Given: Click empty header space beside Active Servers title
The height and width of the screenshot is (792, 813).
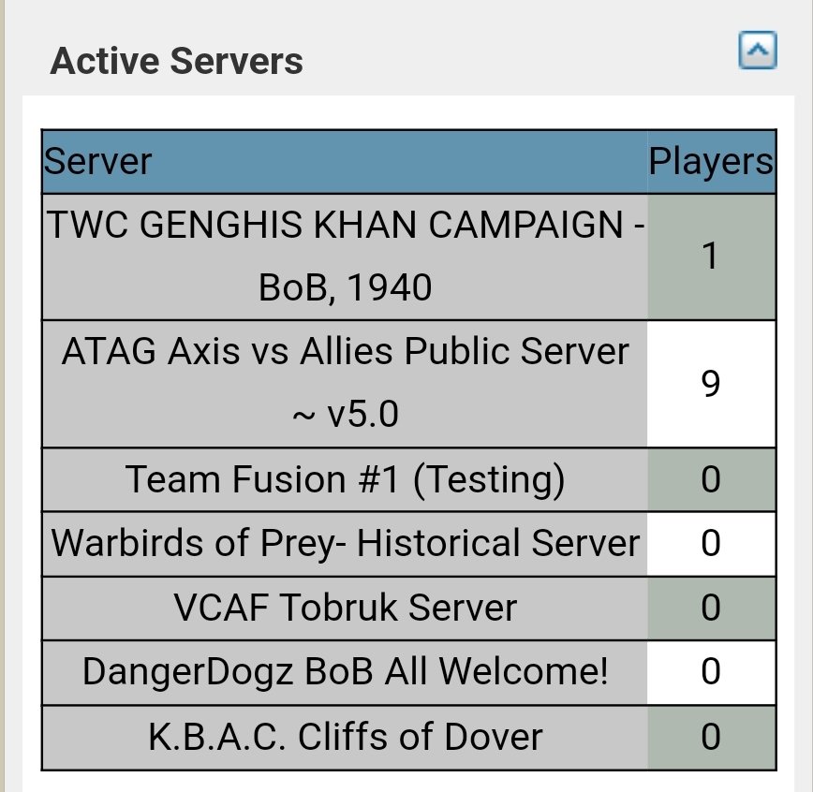Looking at the screenshot, I should point(515,62).
